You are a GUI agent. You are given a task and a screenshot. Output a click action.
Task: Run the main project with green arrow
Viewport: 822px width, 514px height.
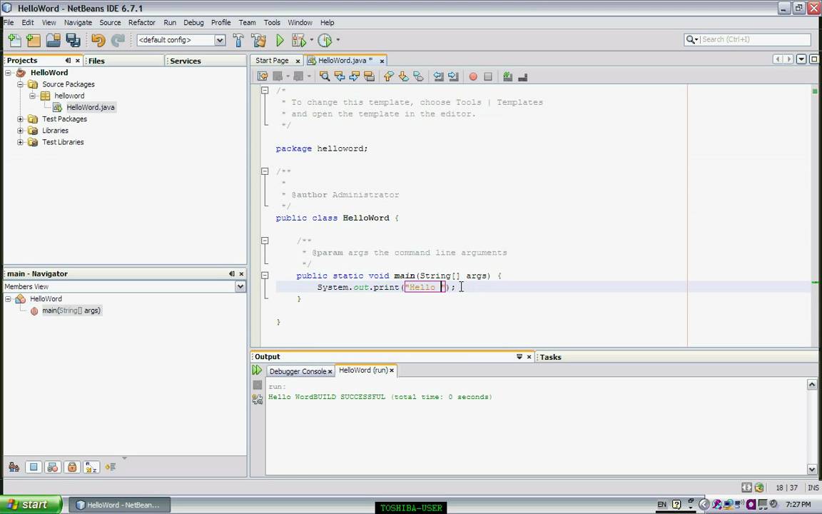coord(280,40)
